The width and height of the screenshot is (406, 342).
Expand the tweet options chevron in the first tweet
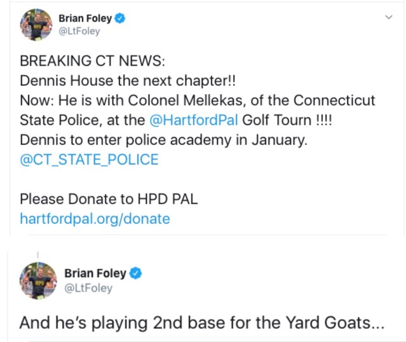click(389, 19)
